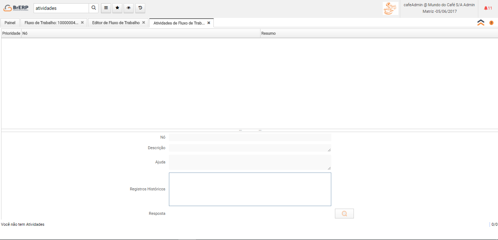Switch to the Painel tab

(x=10, y=23)
